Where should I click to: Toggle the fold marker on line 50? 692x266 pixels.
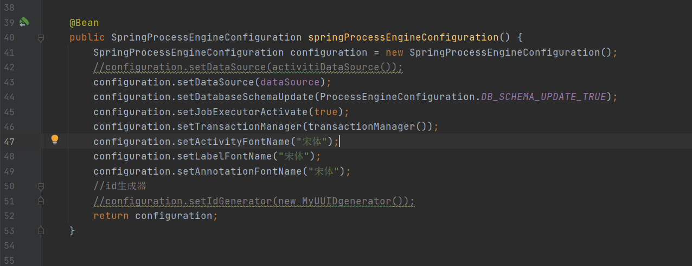click(x=41, y=186)
